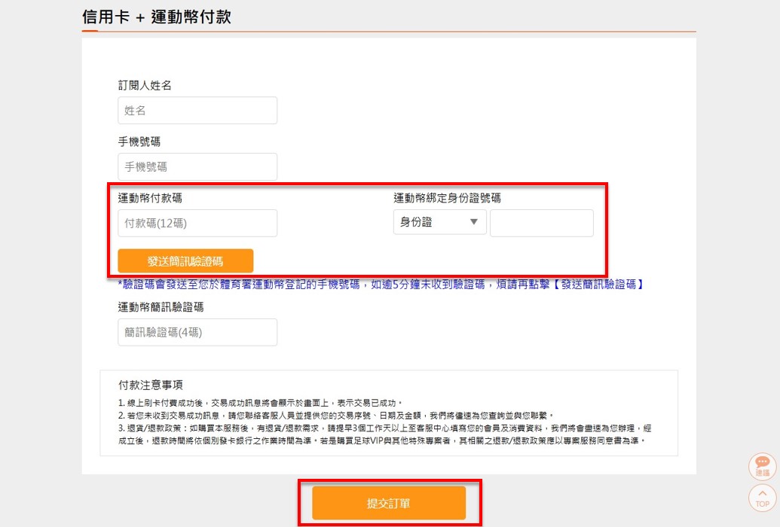Click the 付款注意事項 notes heading
Viewport: 780px width, 527px height.
(150, 385)
